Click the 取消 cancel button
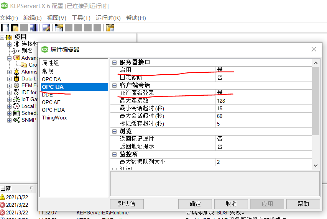 pyautogui.click(x=231, y=204)
